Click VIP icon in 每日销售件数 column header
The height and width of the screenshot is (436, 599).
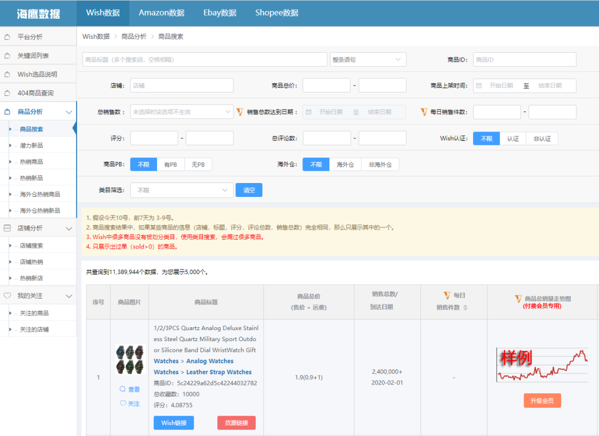tap(447, 295)
